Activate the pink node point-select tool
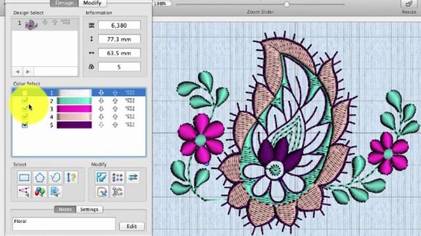 click(24, 191)
